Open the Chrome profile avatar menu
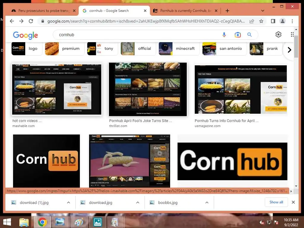The image size is (304, 228). [283, 21]
